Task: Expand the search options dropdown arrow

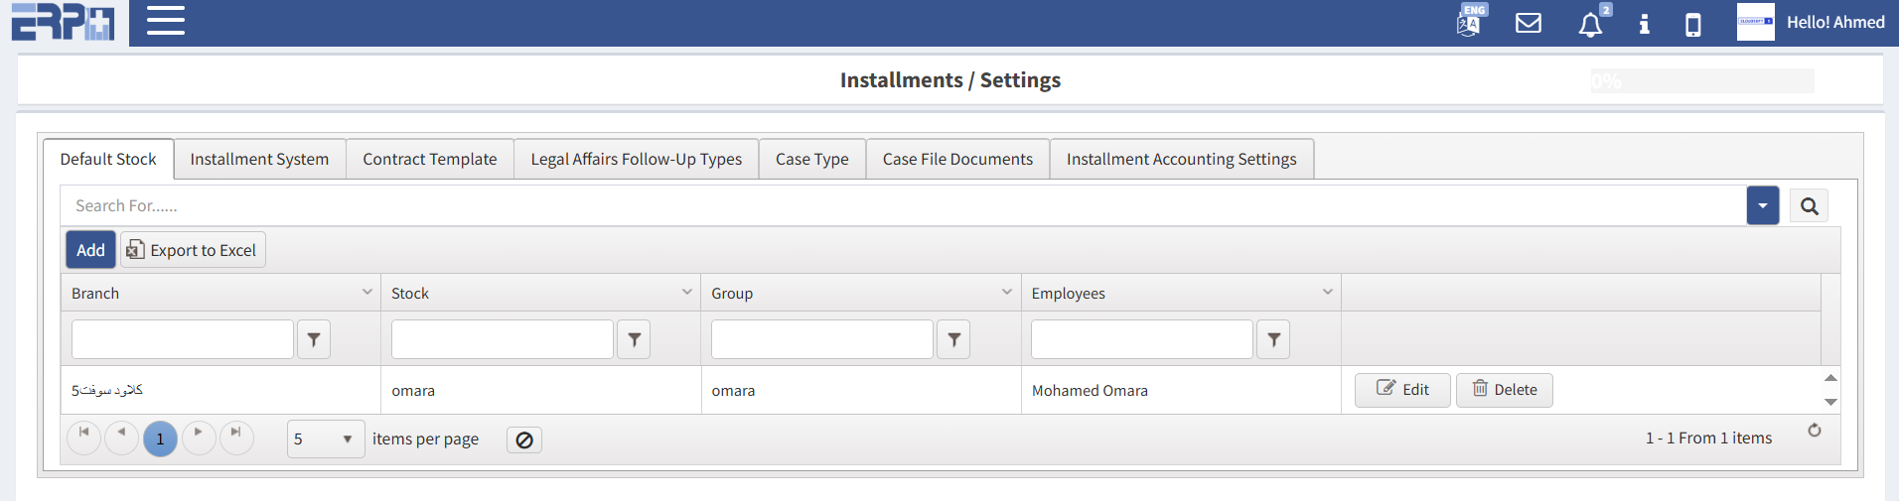Action: [1762, 206]
